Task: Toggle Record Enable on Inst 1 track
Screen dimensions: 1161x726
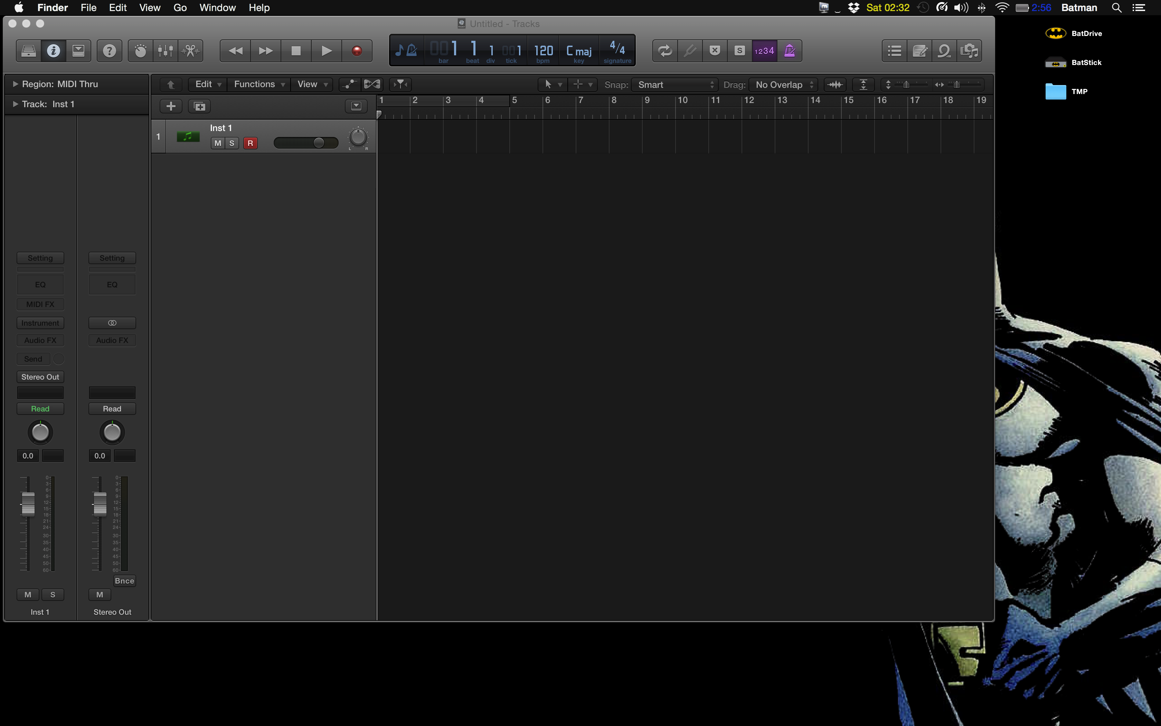Action: click(250, 143)
